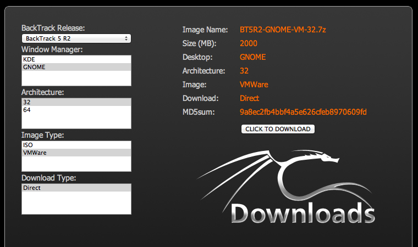Click the CLICK TO DOWNLOAD button

(278, 129)
